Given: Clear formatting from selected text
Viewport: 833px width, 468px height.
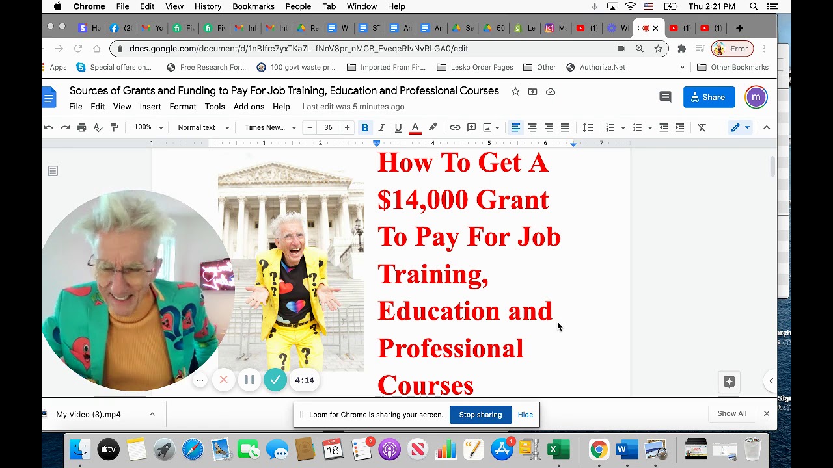Looking at the screenshot, I should (x=702, y=127).
